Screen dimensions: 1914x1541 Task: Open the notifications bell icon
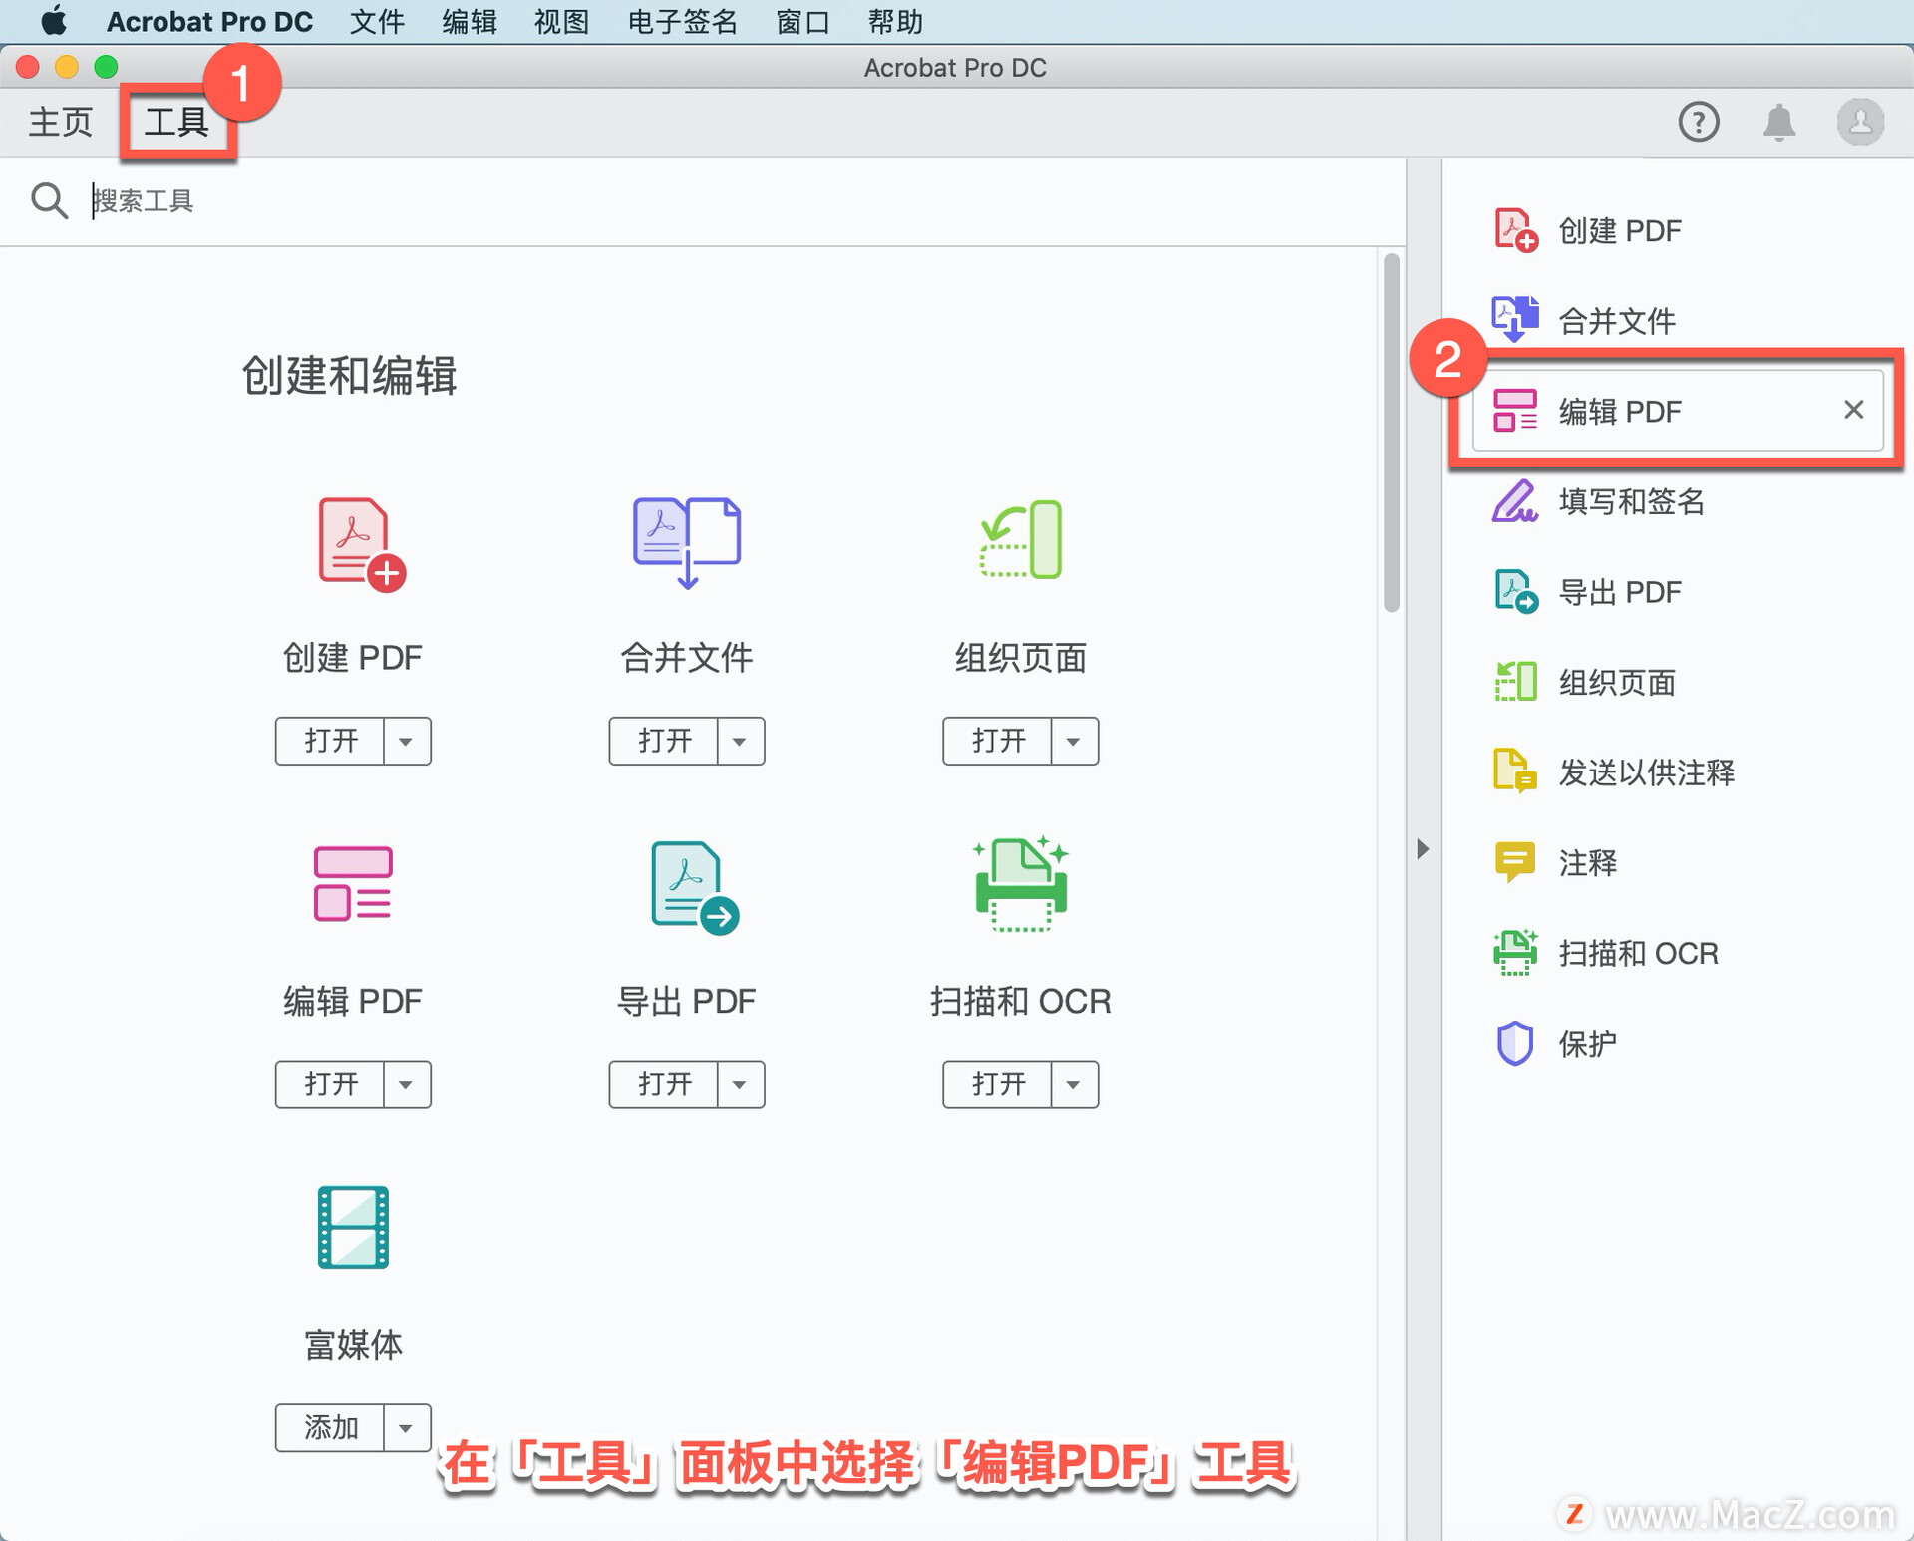point(1778,122)
